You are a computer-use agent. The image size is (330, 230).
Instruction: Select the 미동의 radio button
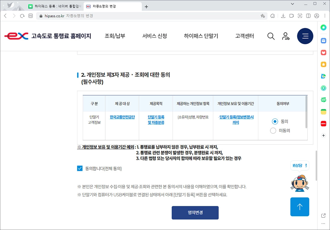[273, 131]
